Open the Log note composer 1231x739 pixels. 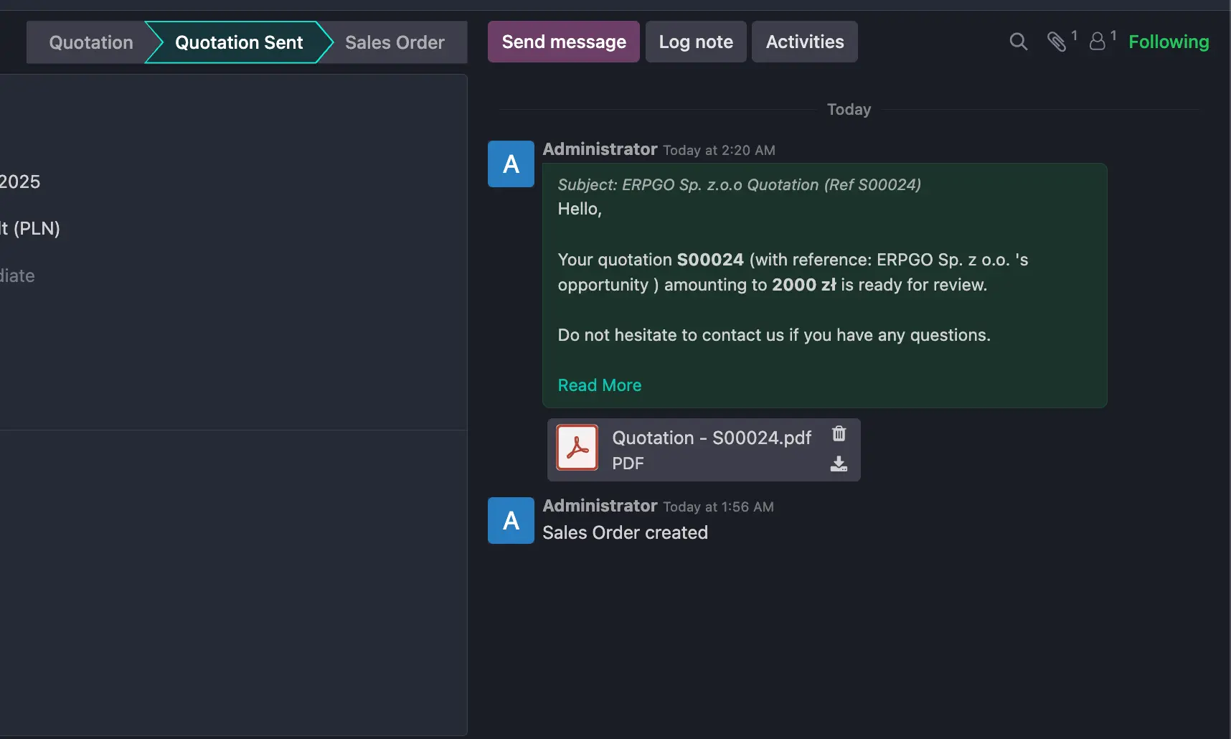(696, 42)
